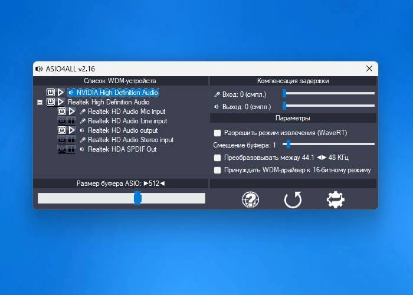Viewport: 413px width, 295px height.
Task: Select Realtek HD Audio Stereo input
Action: tap(130, 140)
